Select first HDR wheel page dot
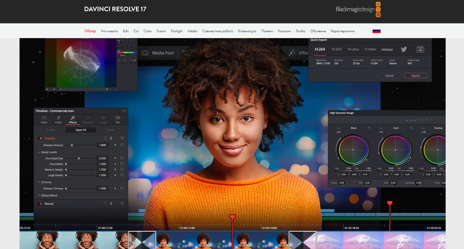 click(407, 120)
